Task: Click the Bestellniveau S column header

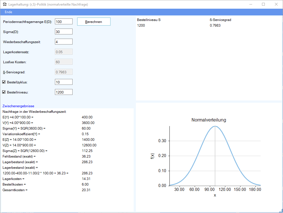Action: pos(149,20)
